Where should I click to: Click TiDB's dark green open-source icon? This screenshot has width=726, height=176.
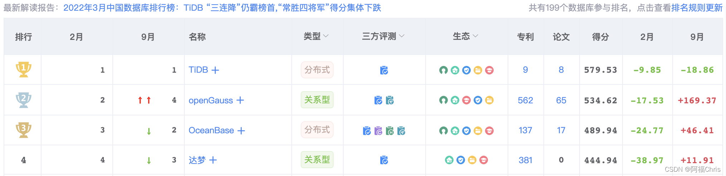coord(444,70)
